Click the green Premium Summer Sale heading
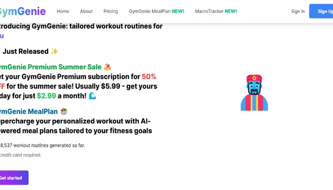The height and width of the screenshot is (190, 333). pos(50,67)
